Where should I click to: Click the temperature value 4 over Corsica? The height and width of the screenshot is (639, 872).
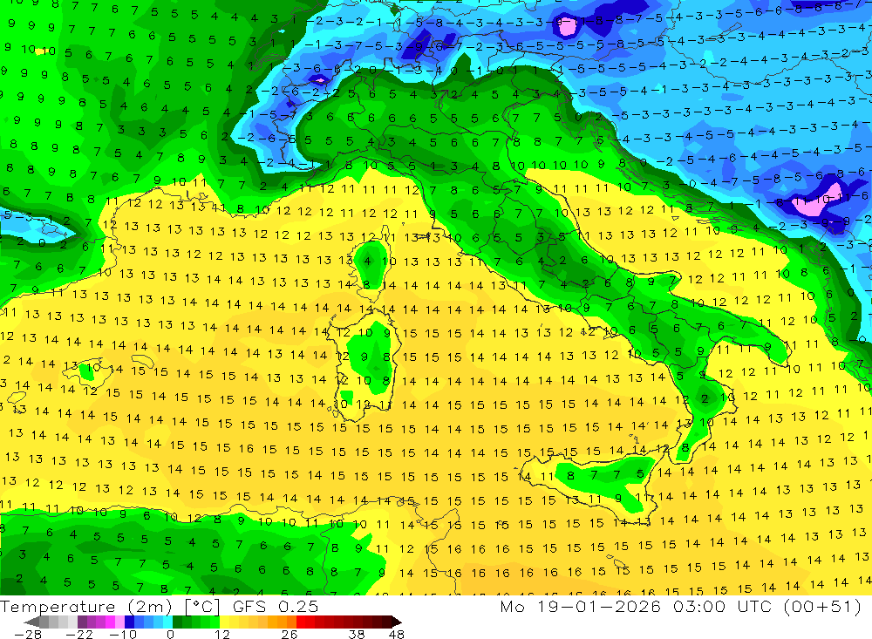click(x=367, y=261)
